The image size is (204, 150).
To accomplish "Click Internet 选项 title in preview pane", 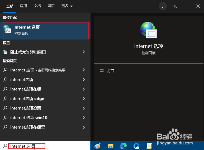I will tap(149, 46).
